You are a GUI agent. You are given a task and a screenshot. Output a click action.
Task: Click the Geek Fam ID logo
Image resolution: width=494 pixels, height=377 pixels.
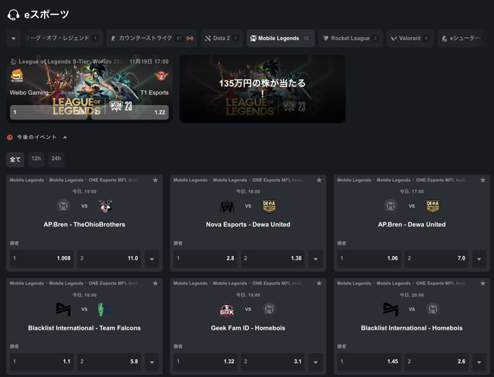(x=227, y=309)
